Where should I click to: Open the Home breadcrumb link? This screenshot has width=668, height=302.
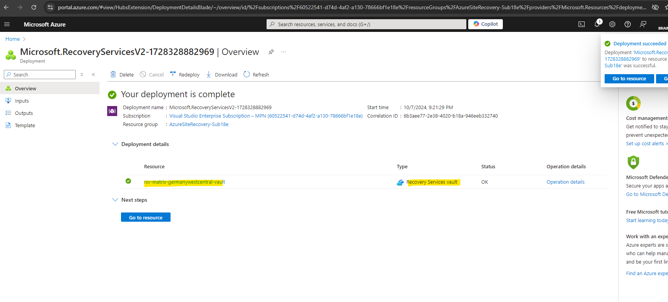pyautogui.click(x=13, y=39)
